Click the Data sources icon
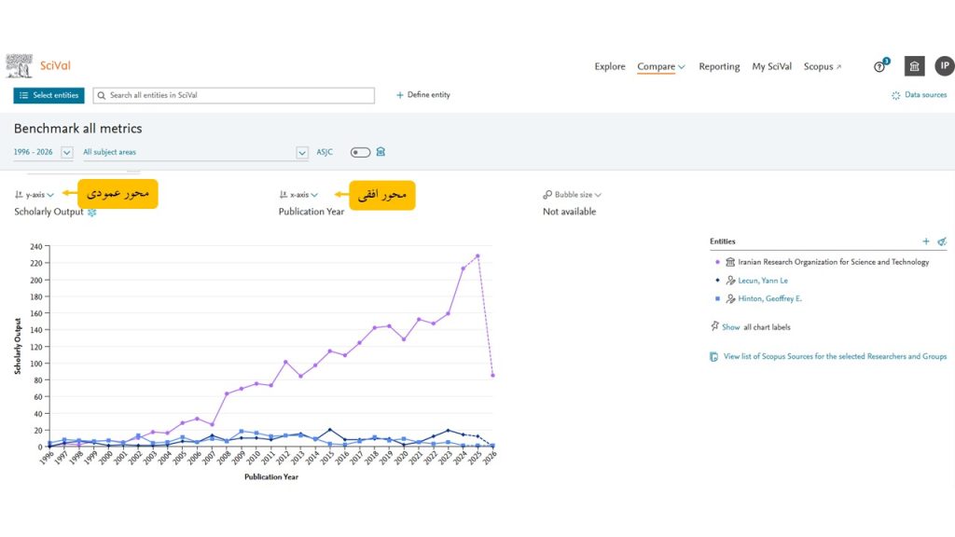The width and height of the screenshot is (955, 537). pos(896,96)
